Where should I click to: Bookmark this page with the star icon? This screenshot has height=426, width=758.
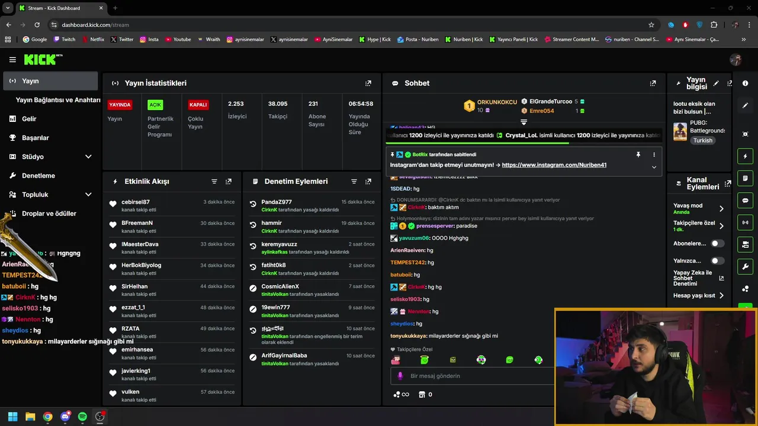point(651,25)
